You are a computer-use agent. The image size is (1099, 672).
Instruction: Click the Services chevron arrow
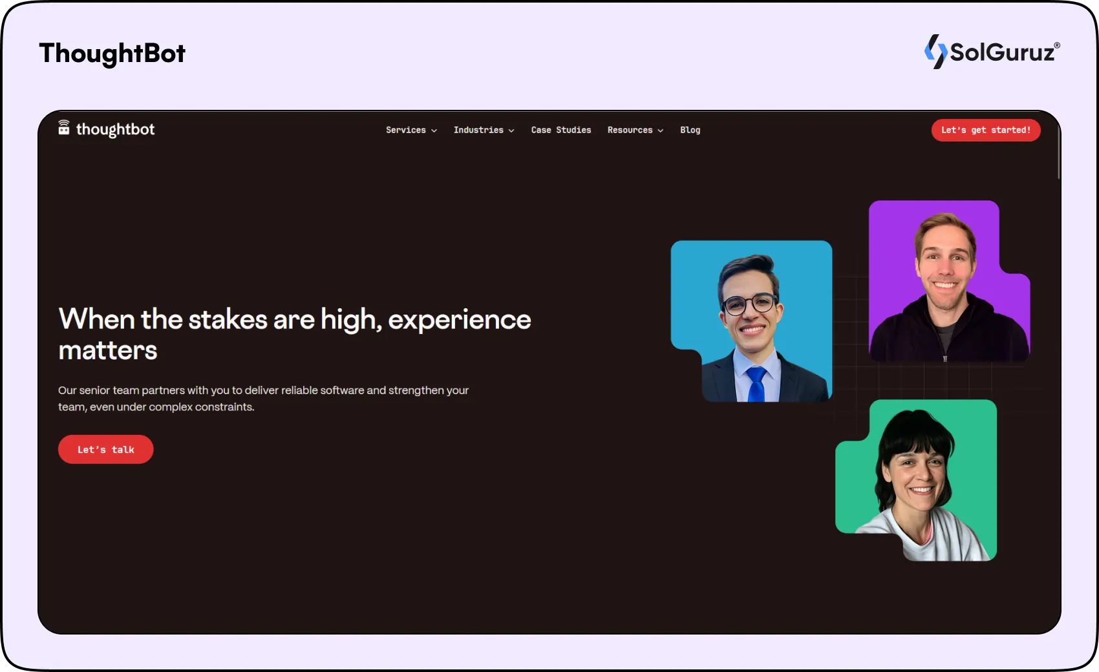[x=434, y=131]
